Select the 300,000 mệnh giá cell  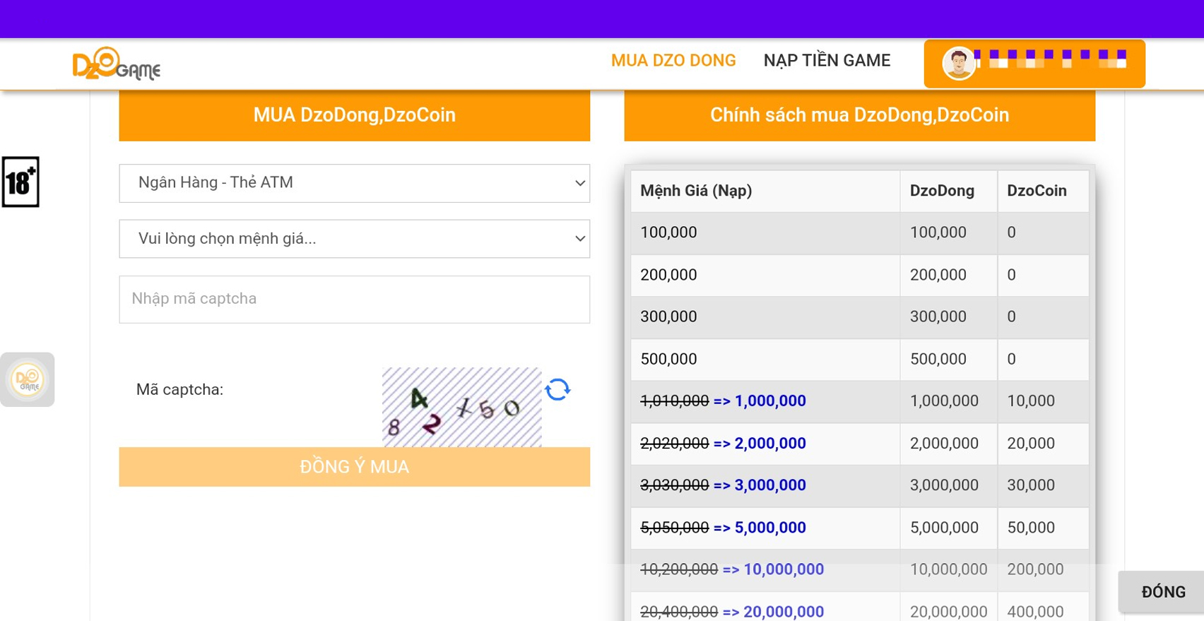(x=765, y=317)
